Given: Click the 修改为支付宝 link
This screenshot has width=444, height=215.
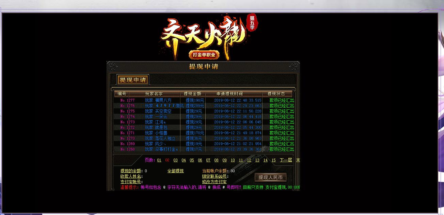Looking at the screenshot, I should click(214, 182).
